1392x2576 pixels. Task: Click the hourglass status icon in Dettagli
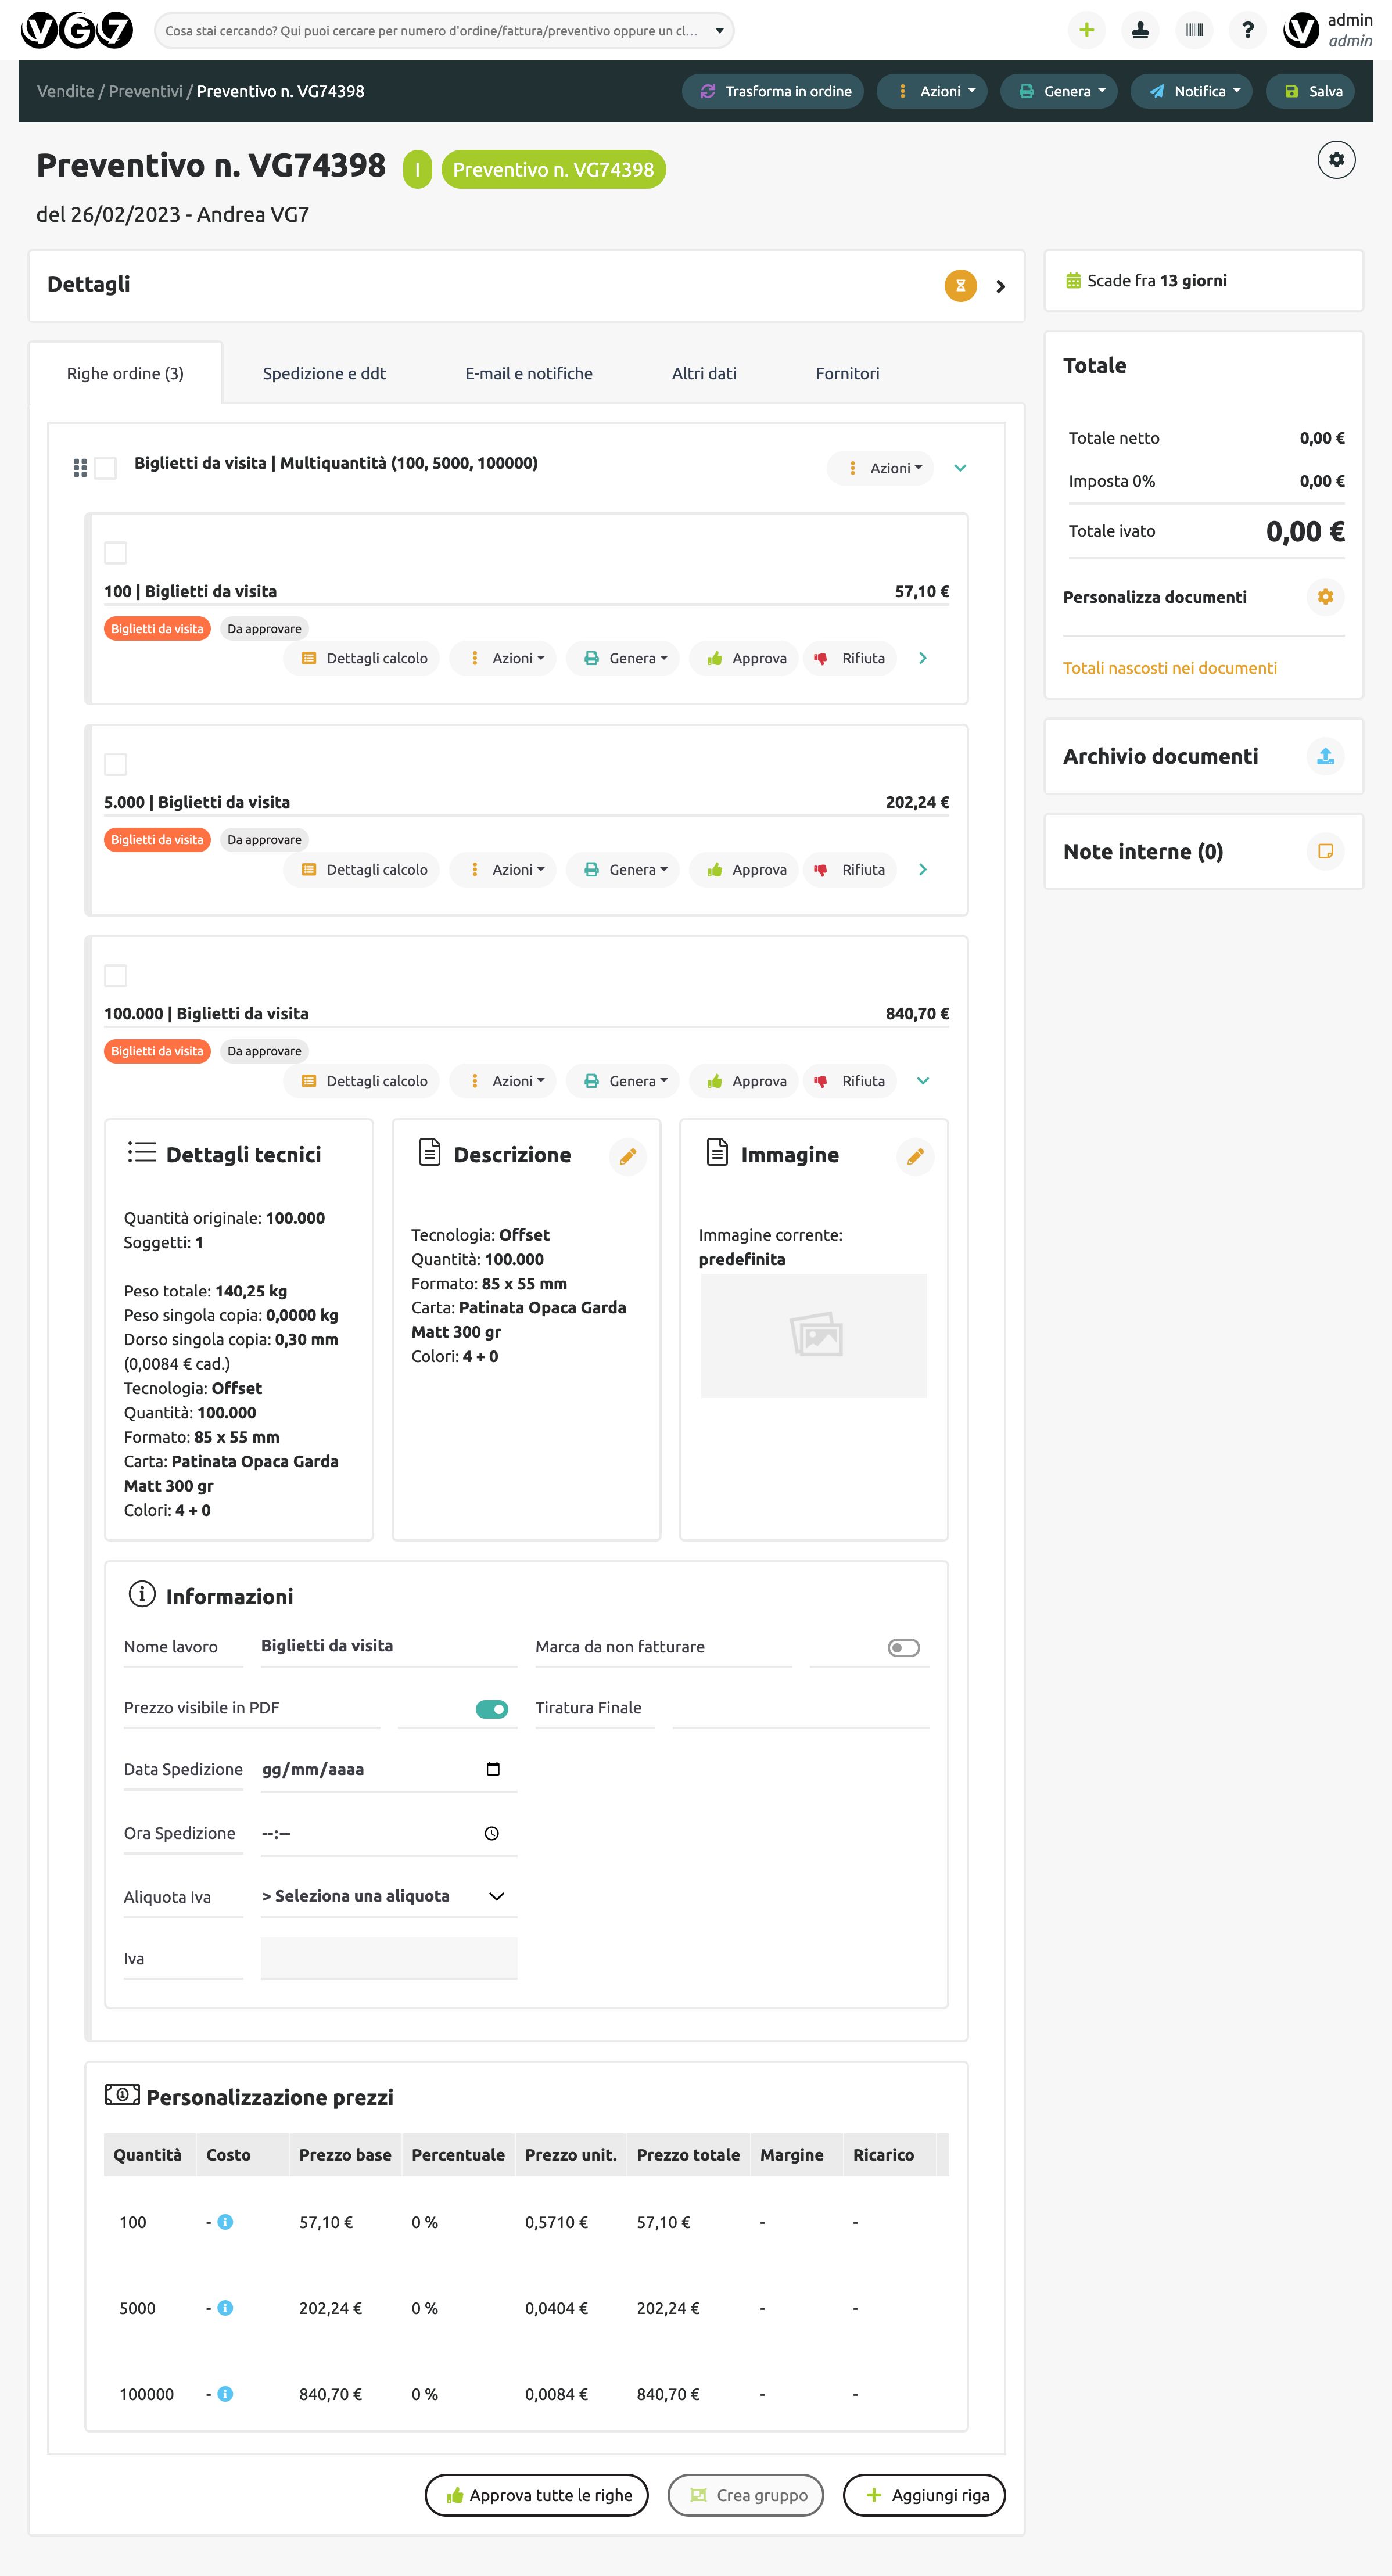(x=960, y=286)
